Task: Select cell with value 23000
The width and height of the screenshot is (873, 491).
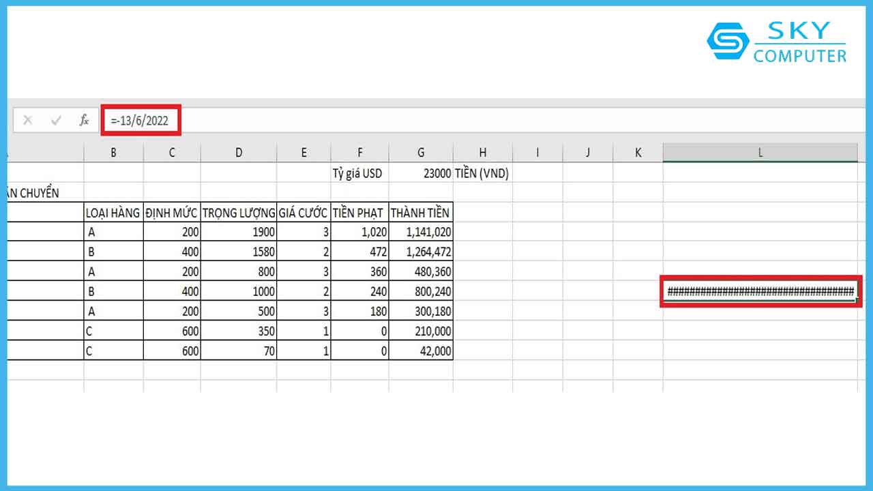Action: pos(421,173)
